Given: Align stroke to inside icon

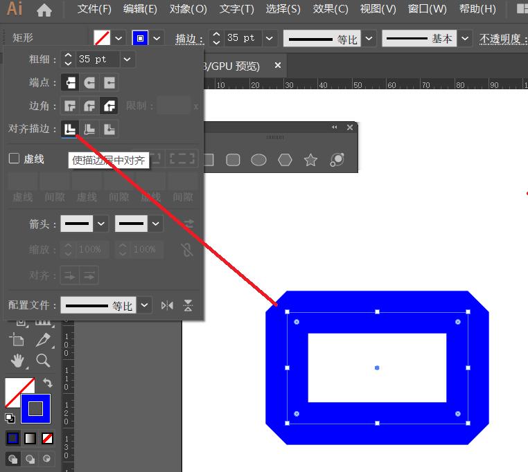Looking at the screenshot, I should coord(89,129).
